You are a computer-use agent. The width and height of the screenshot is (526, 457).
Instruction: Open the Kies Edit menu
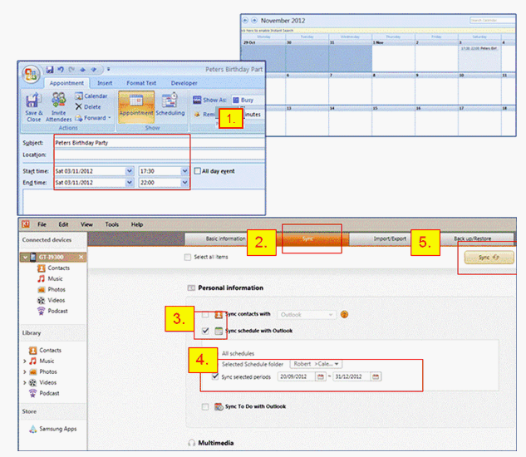click(63, 224)
